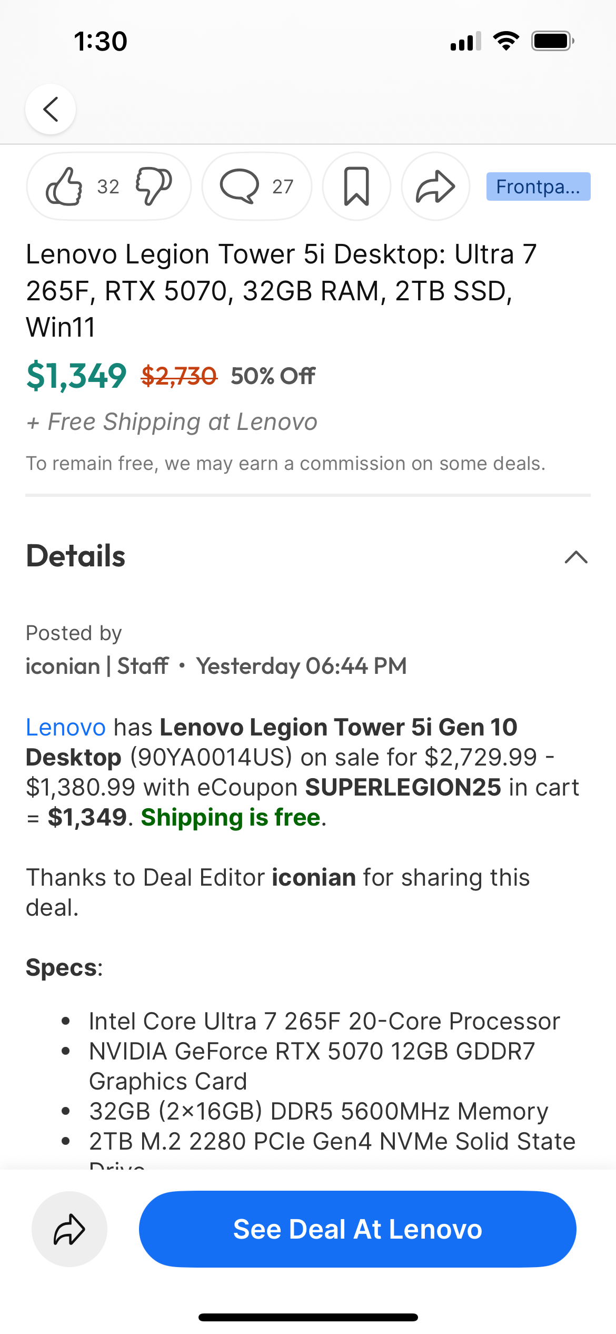Tap the SUPERLEGION25 coupon code
This screenshot has height=1334, width=616.
(x=403, y=788)
